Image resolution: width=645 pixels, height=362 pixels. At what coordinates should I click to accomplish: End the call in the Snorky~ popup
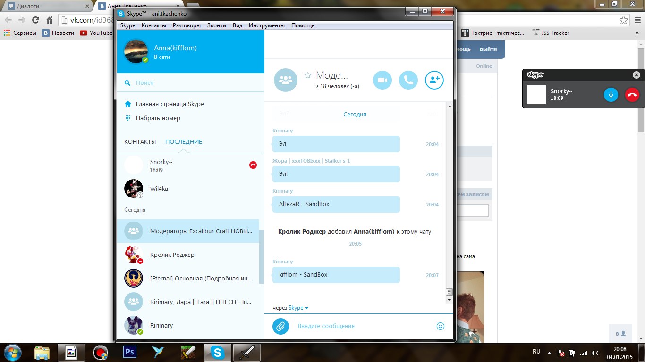click(632, 95)
